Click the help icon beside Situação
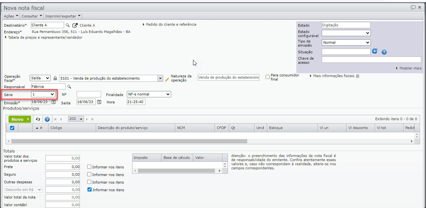Viewport: 426px width, 208px height. tap(384, 52)
